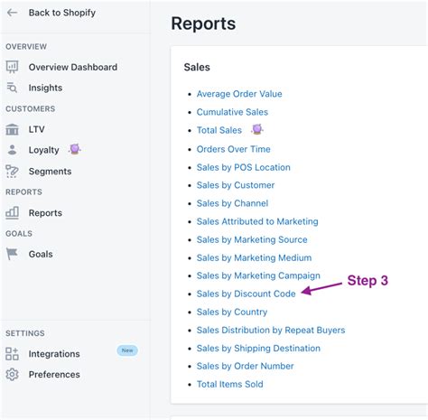Click the Preferences gear icon

[12, 374]
